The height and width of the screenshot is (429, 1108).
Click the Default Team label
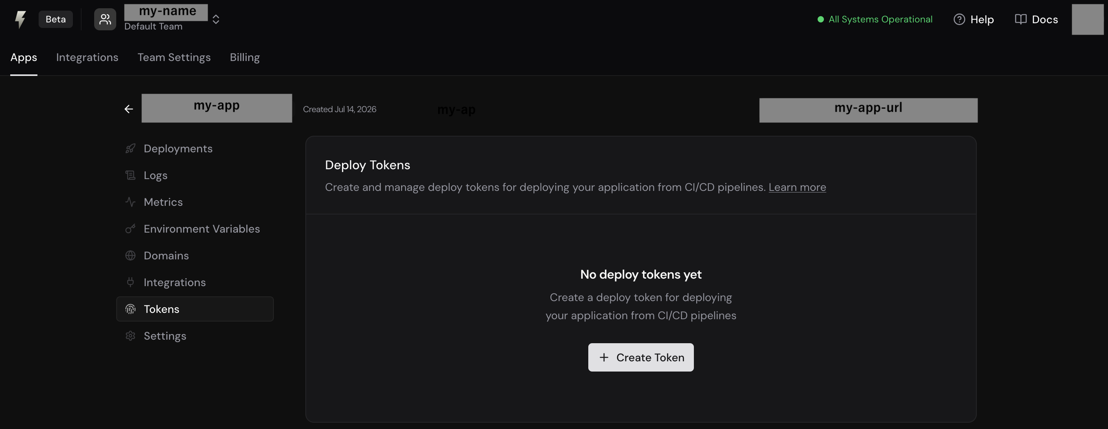coord(153,27)
